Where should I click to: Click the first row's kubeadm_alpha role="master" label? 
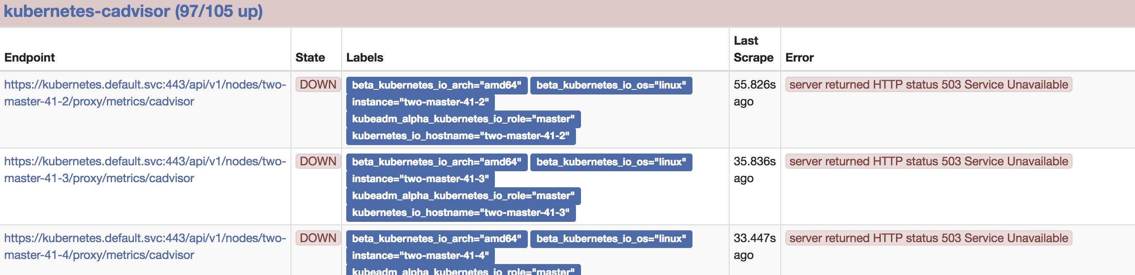pyautogui.click(x=464, y=119)
